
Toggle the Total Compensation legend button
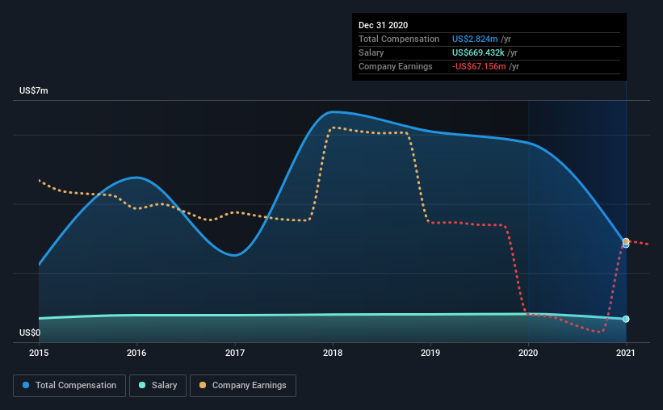(x=69, y=386)
